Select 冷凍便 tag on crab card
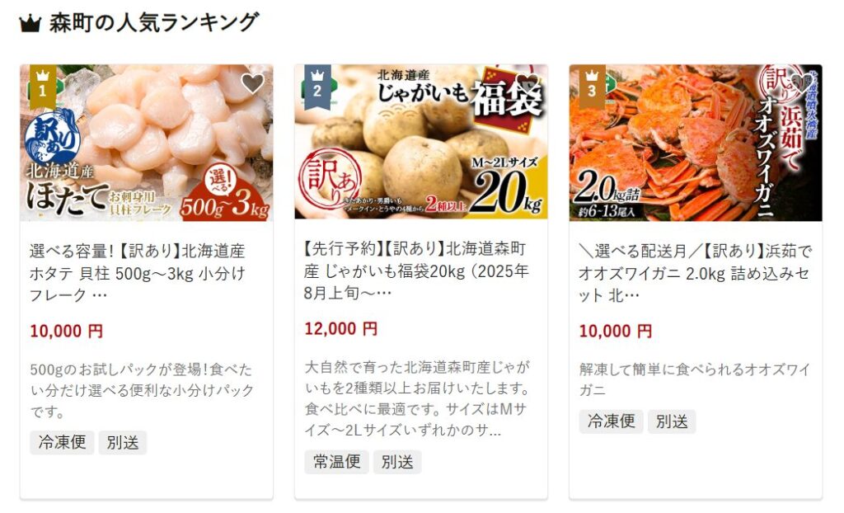The height and width of the screenshot is (513, 844). coord(611,421)
